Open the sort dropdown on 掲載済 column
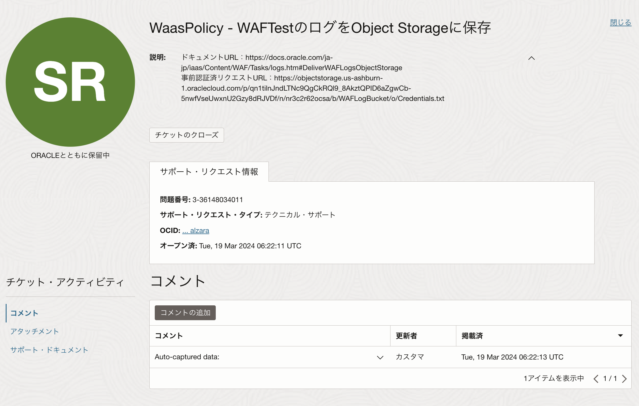Screen dimensions: 639x406 [x=620, y=336]
